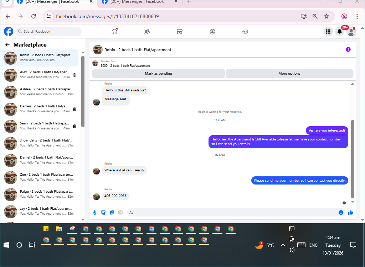Open the zoom magnifier icon in address bar
365x267 pixels.
pos(315,16)
